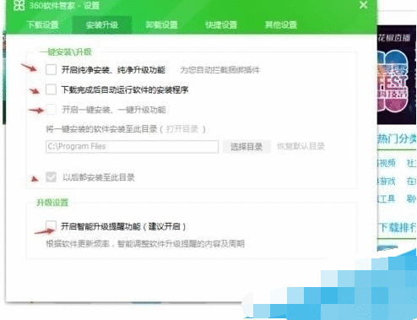This screenshot has height=320, width=417.
Task: Click 下载排行 heading in background window
Action: click(398, 227)
